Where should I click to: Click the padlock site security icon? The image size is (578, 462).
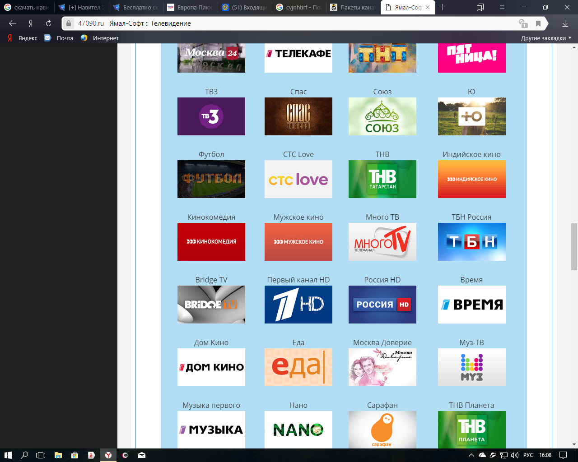(x=68, y=23)
